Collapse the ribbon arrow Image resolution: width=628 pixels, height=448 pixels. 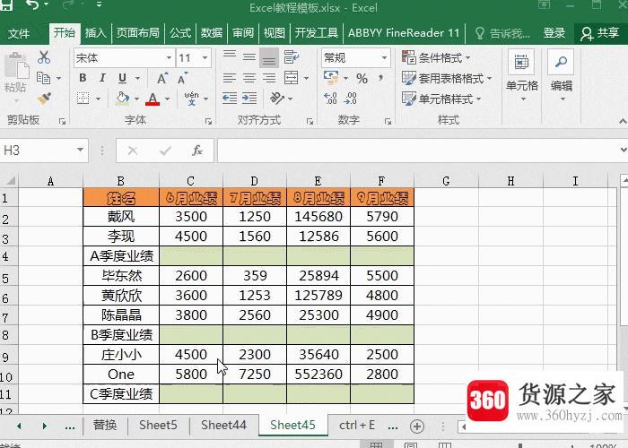(622, 121)
